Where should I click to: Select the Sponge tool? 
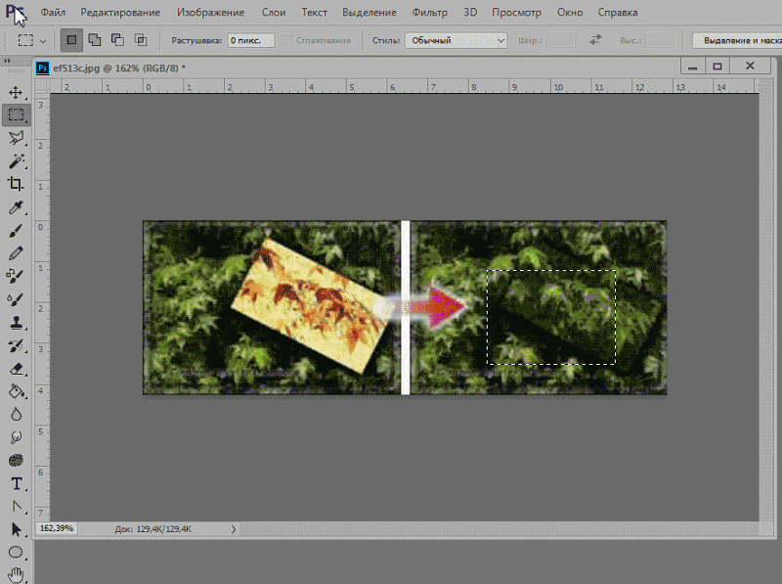pyautogui.click(x=16, y=460)
